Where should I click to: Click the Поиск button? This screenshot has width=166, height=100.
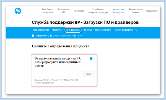coord(89,74)
